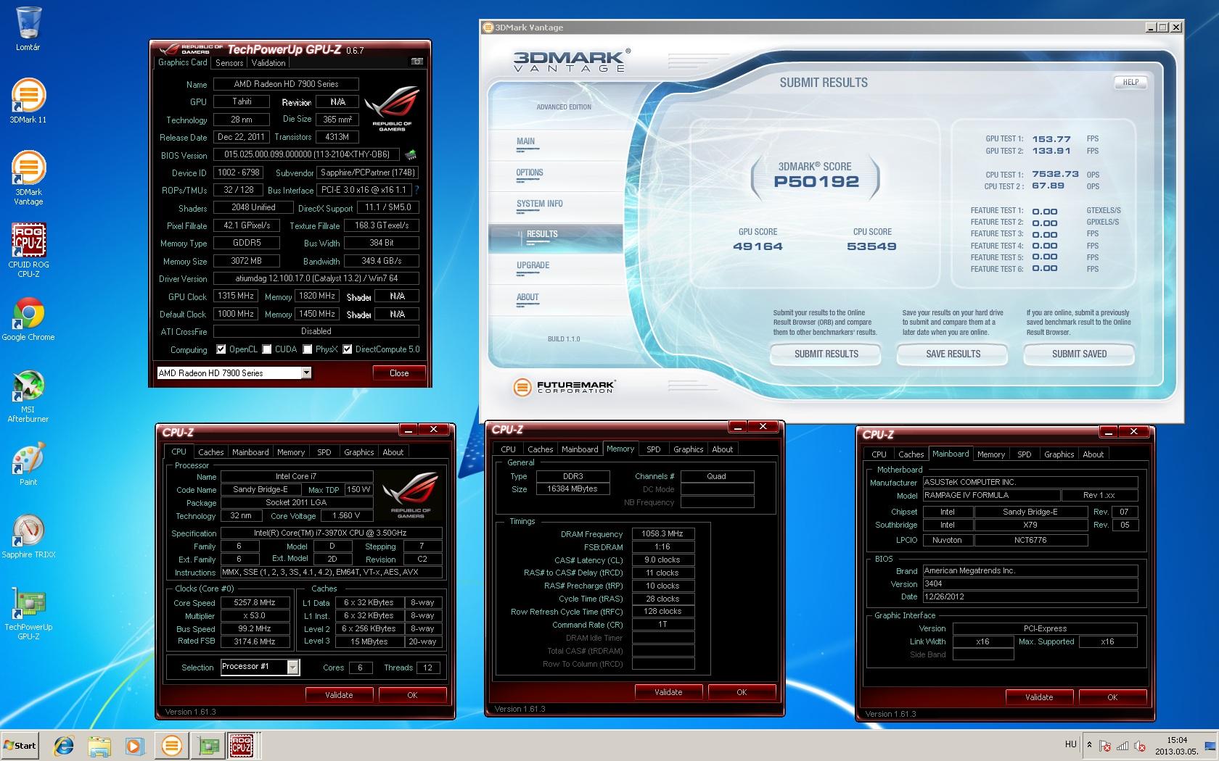This screenshot has height=761, width=1219.
Task: Open the Graphics tab in the CPU-Z Motherboard window
Action: (1059, 454)
